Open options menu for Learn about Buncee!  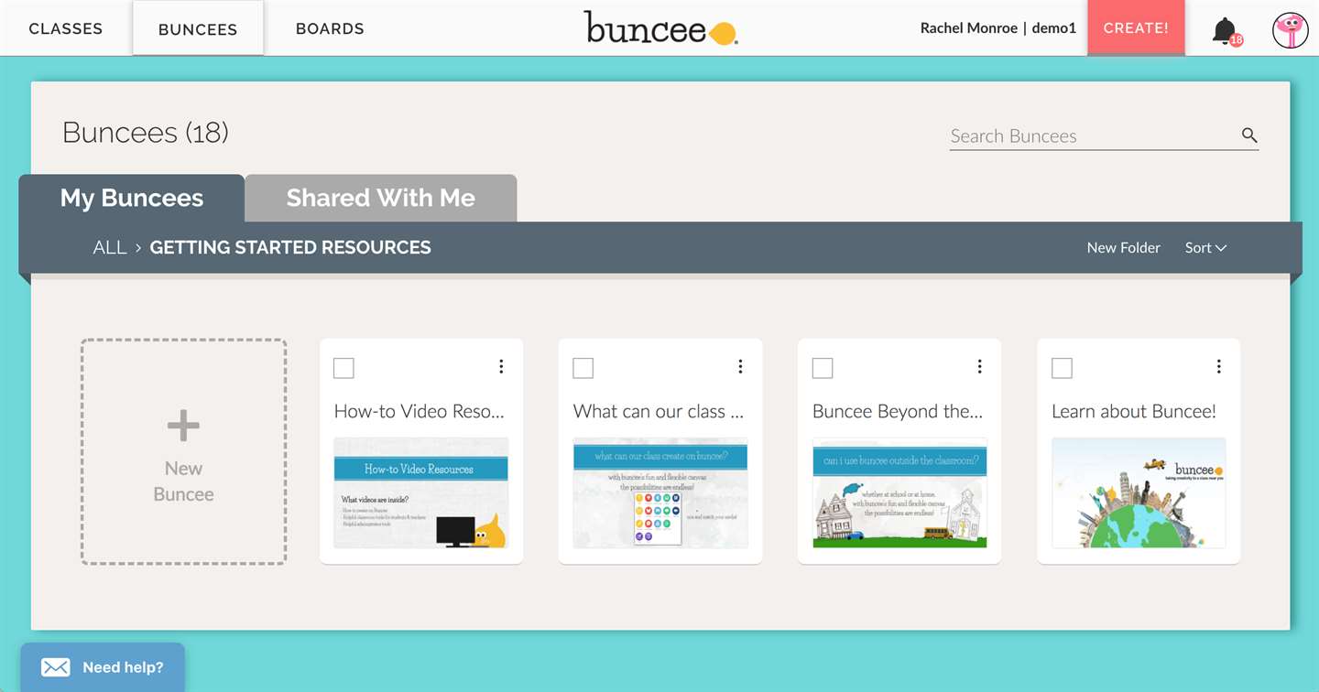click(1218, 366)
